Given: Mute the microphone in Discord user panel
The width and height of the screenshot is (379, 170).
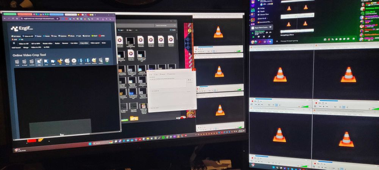Looking at the screenshot, I should 259,42.
